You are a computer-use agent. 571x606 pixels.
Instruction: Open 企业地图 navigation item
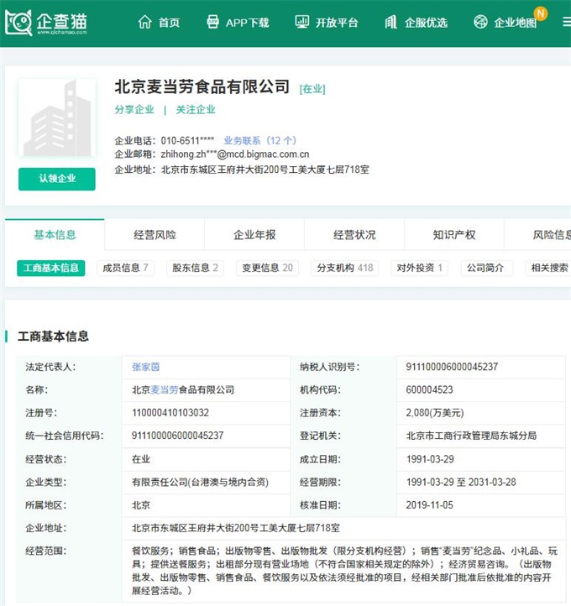tap(516, 23)
